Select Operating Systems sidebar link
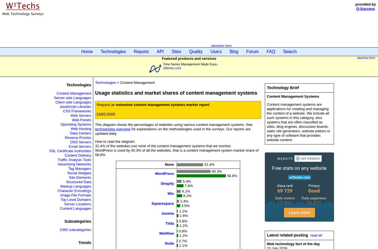The width and height of the screenshot is (378, 249). click(x=76, y=124)
